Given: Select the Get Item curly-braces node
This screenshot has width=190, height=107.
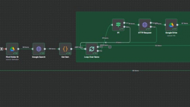Looking at the screenshot, I should [x=65, y=49].
